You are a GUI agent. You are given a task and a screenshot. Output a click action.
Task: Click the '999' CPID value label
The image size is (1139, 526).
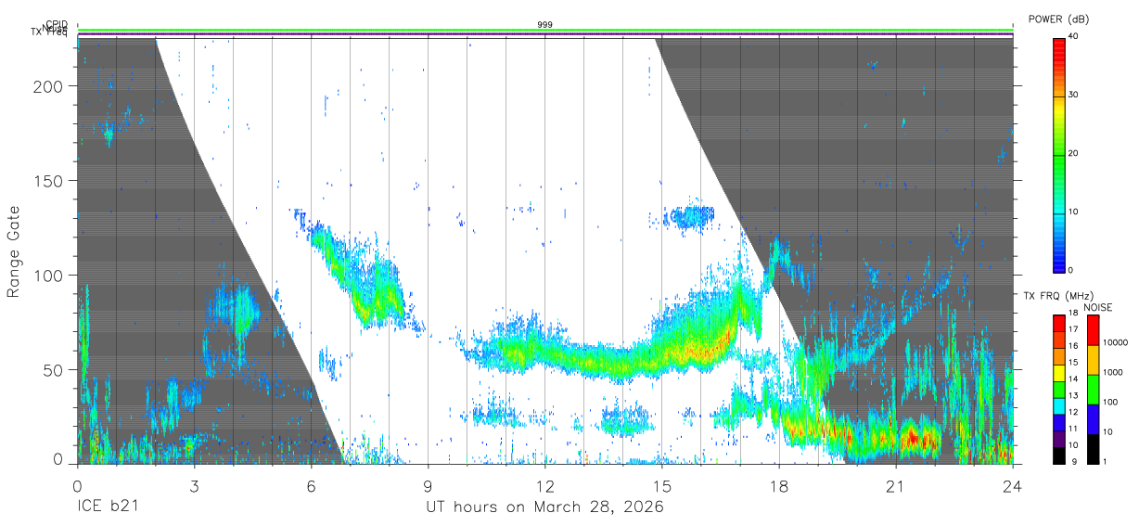(x=544, y=24)
